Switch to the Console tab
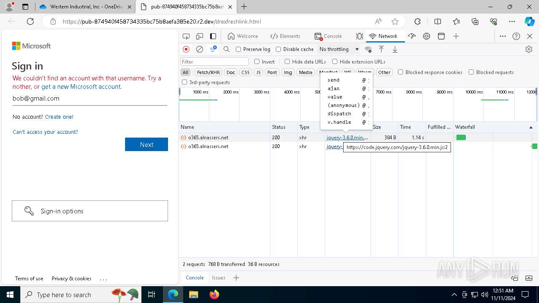The image size is (539, 303). pyautogui.click(x=328, y=36)
